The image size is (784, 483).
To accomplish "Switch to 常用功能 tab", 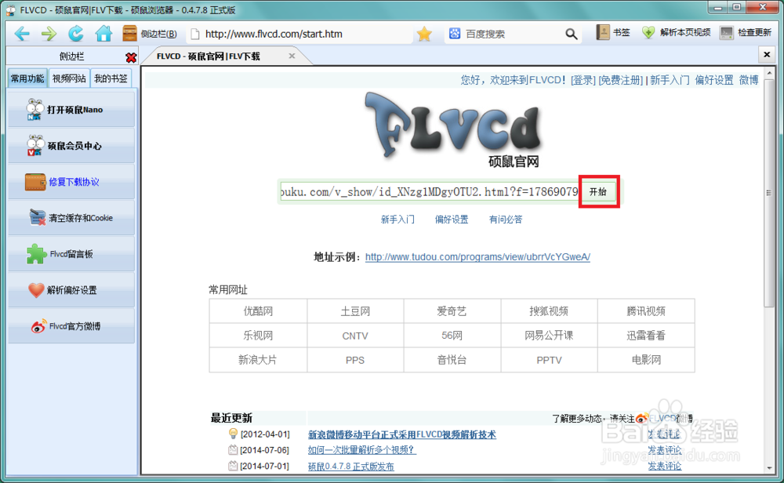I will 28,78.
